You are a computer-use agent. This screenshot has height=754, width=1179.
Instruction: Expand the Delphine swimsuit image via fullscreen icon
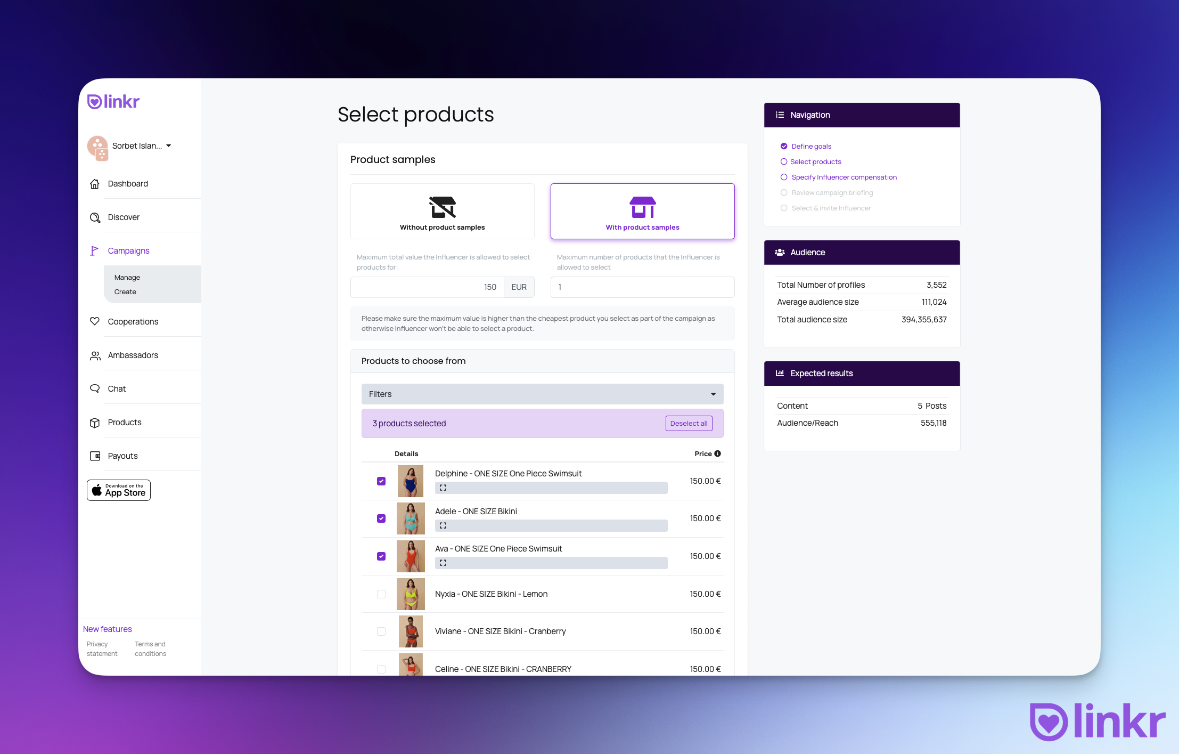tap(443, 488)
